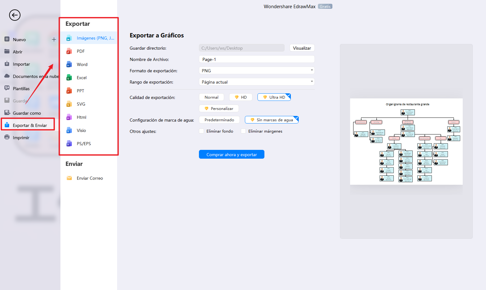Click the back arrow icon
Screen dimensions: 486x290
[x=14, y=15]
